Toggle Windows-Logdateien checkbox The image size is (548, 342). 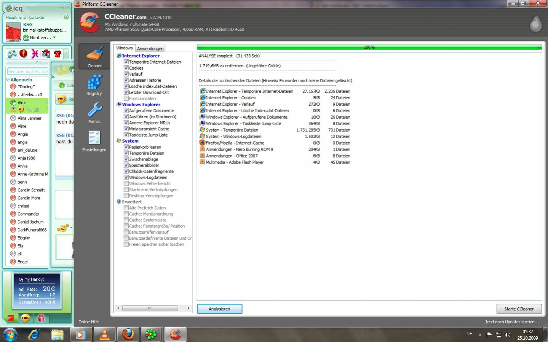126,177
